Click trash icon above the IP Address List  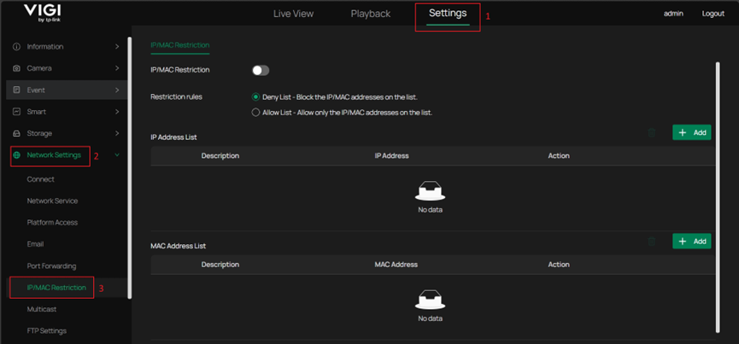[652, 132]
